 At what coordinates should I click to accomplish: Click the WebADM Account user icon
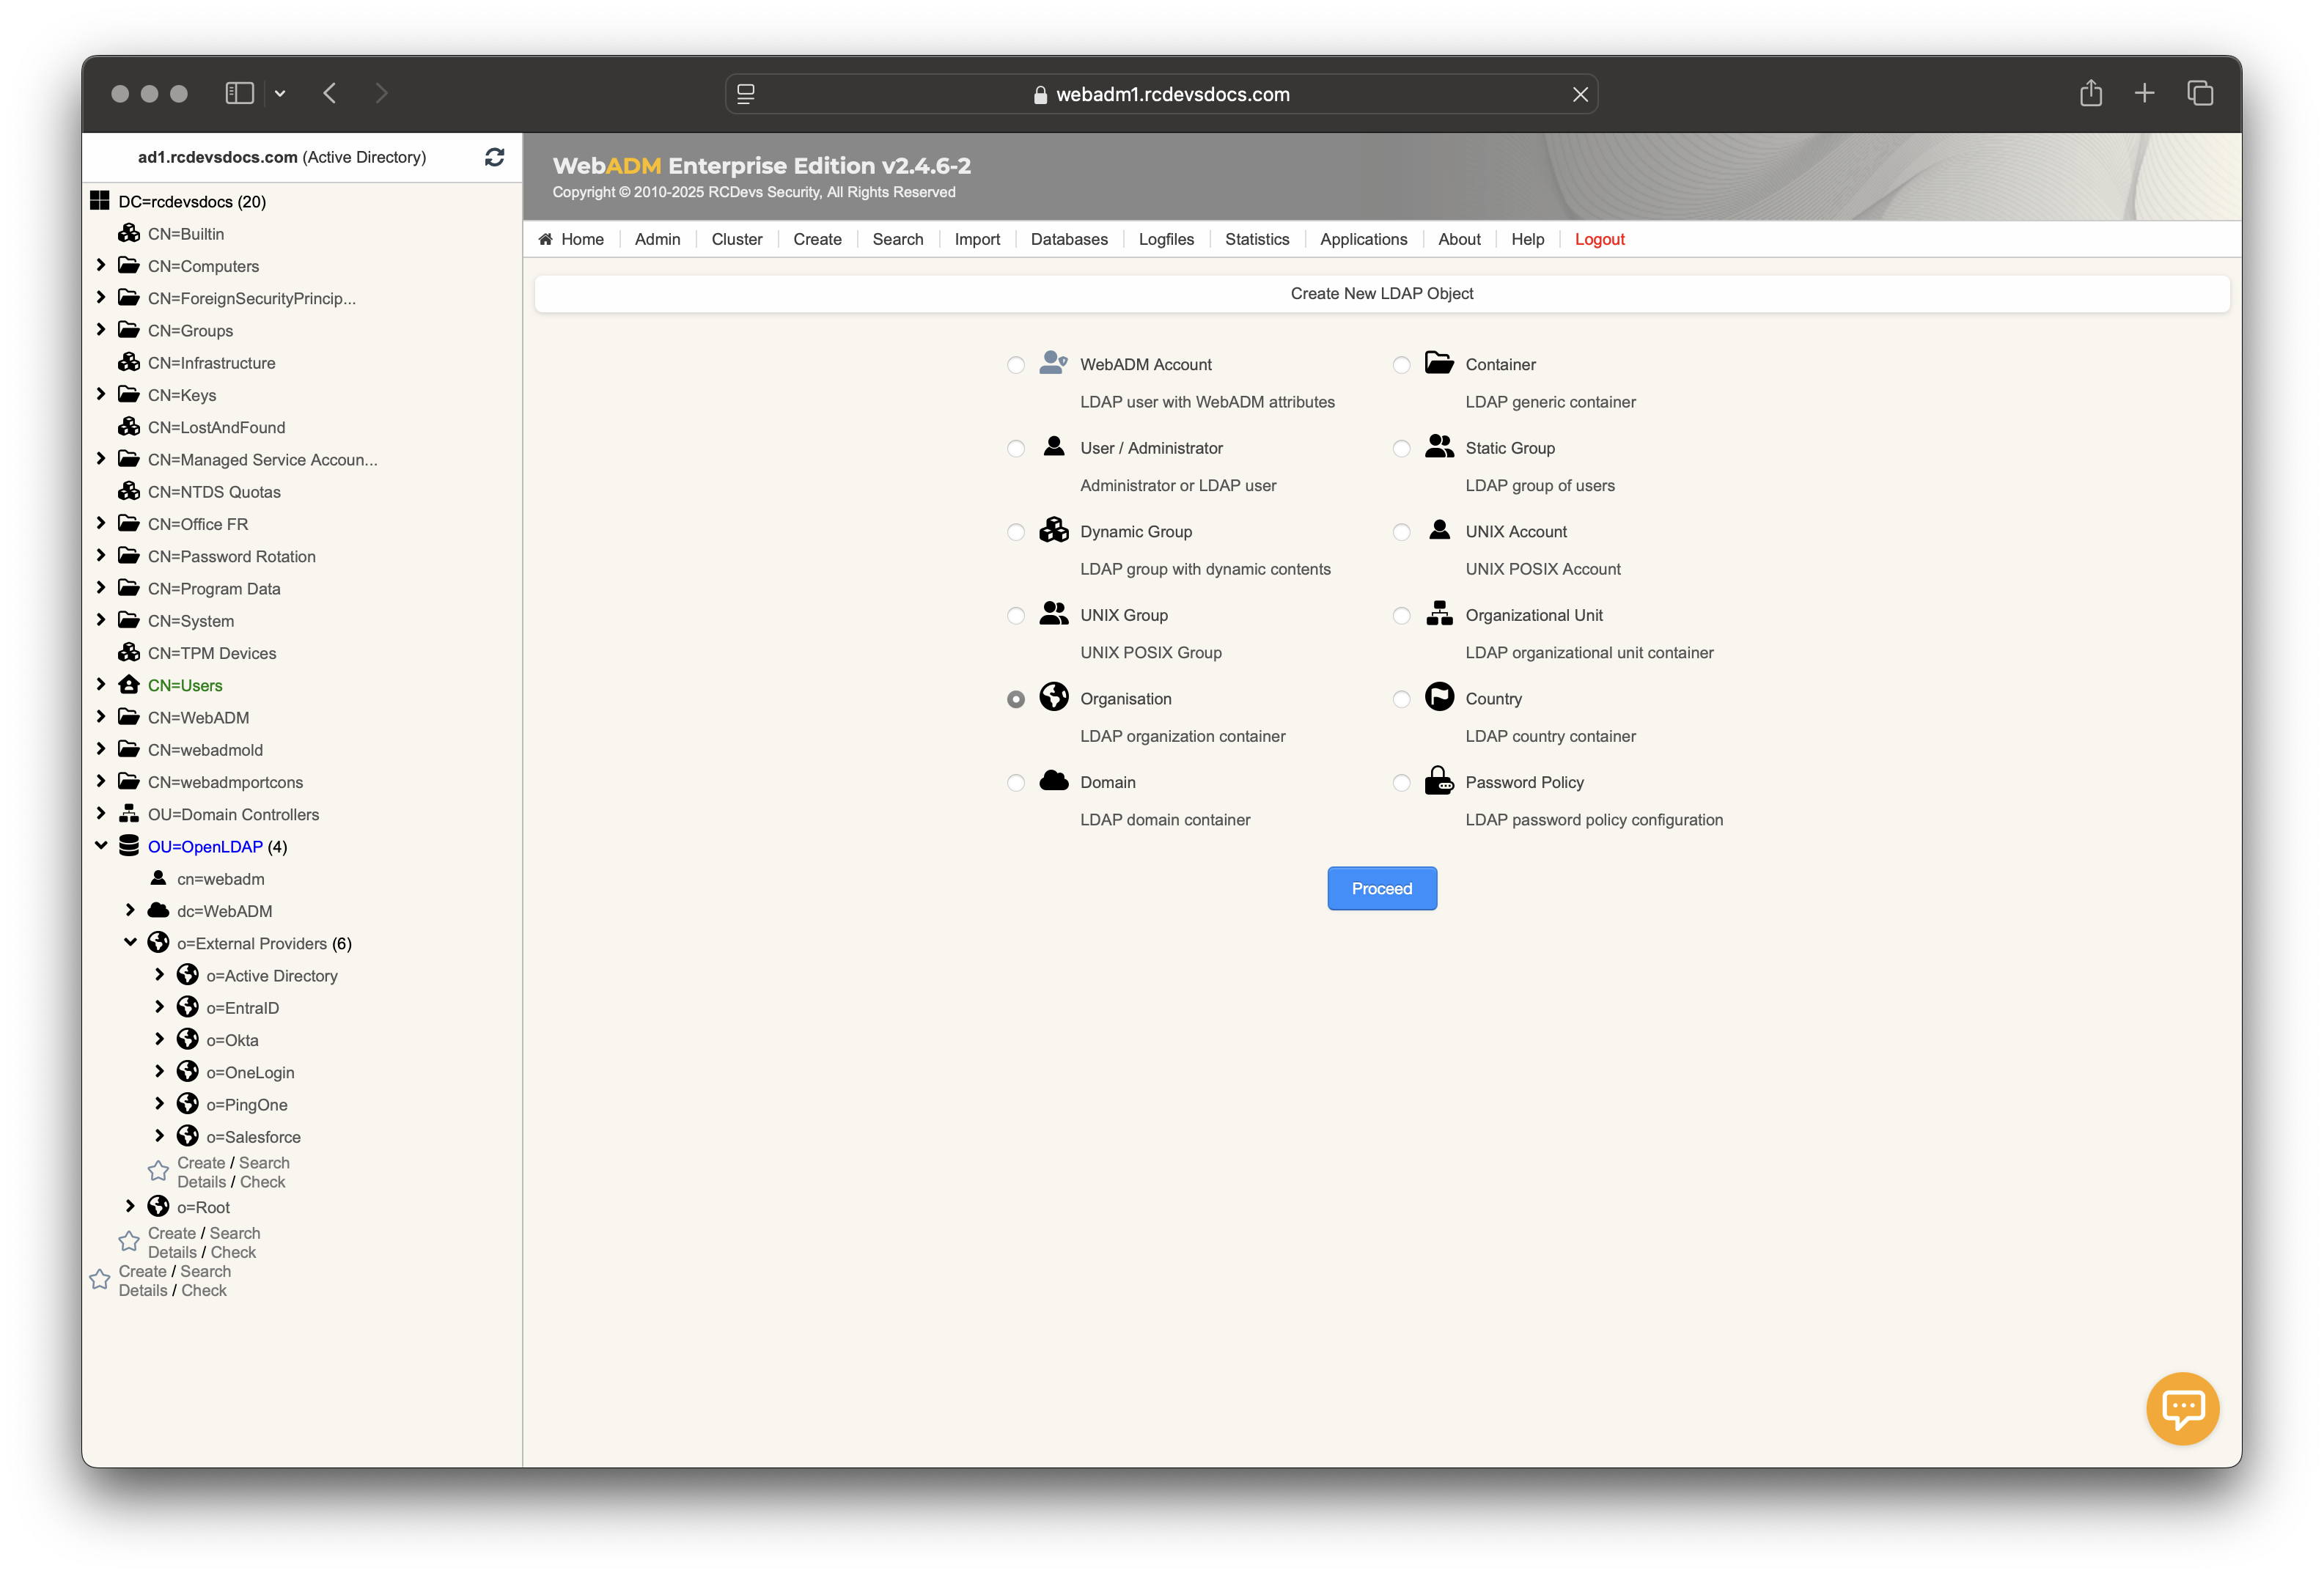pos(1053,362)
